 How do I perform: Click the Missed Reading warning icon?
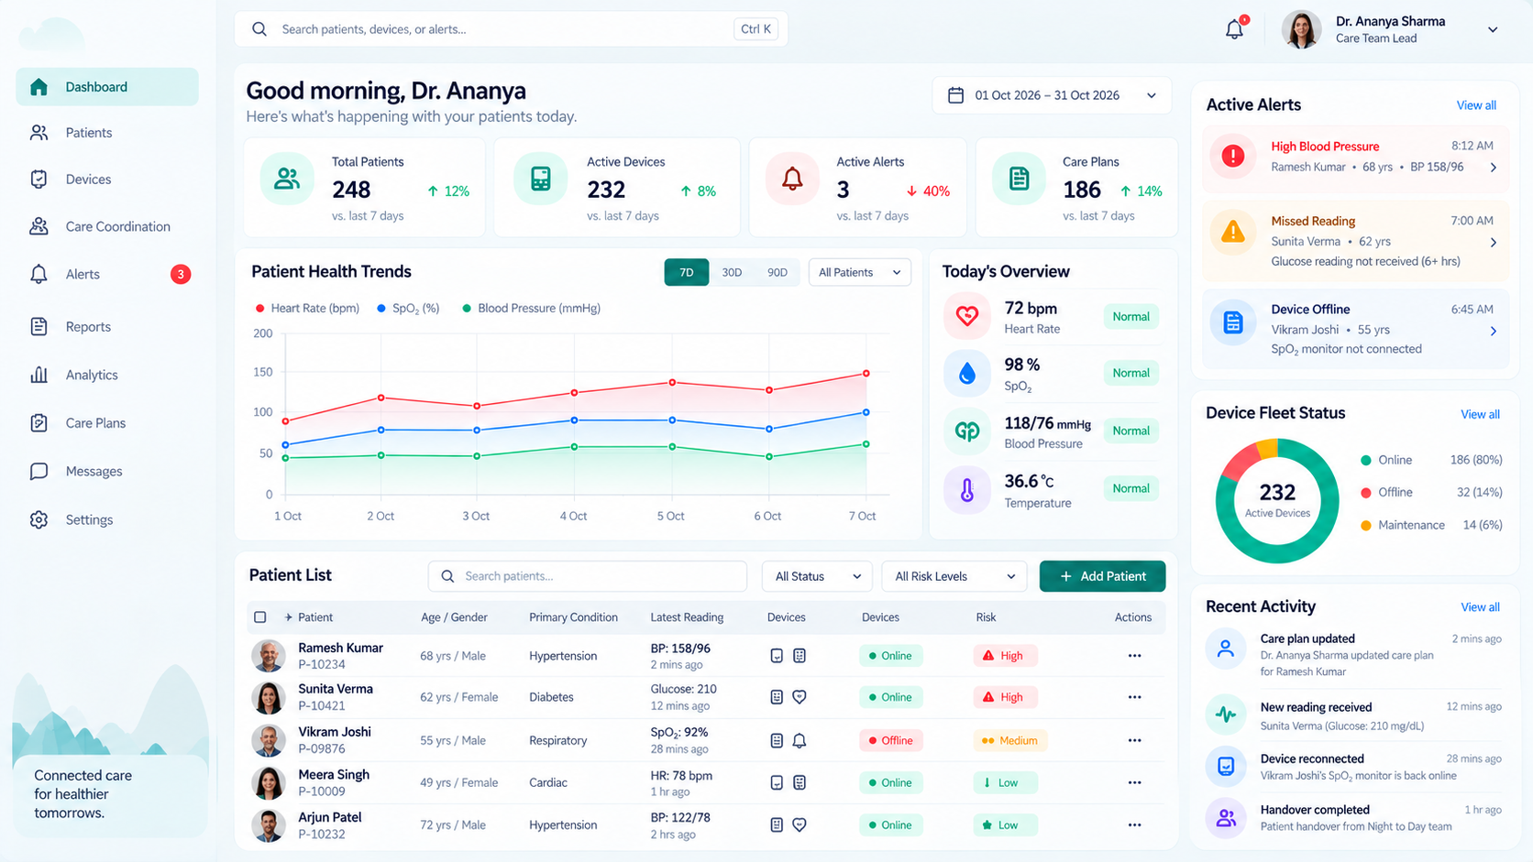[1233, 231]
